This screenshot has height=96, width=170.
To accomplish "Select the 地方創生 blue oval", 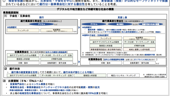I will [120, 24].
